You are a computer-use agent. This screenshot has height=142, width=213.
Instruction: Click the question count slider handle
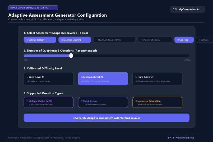(x=71, y=56)
